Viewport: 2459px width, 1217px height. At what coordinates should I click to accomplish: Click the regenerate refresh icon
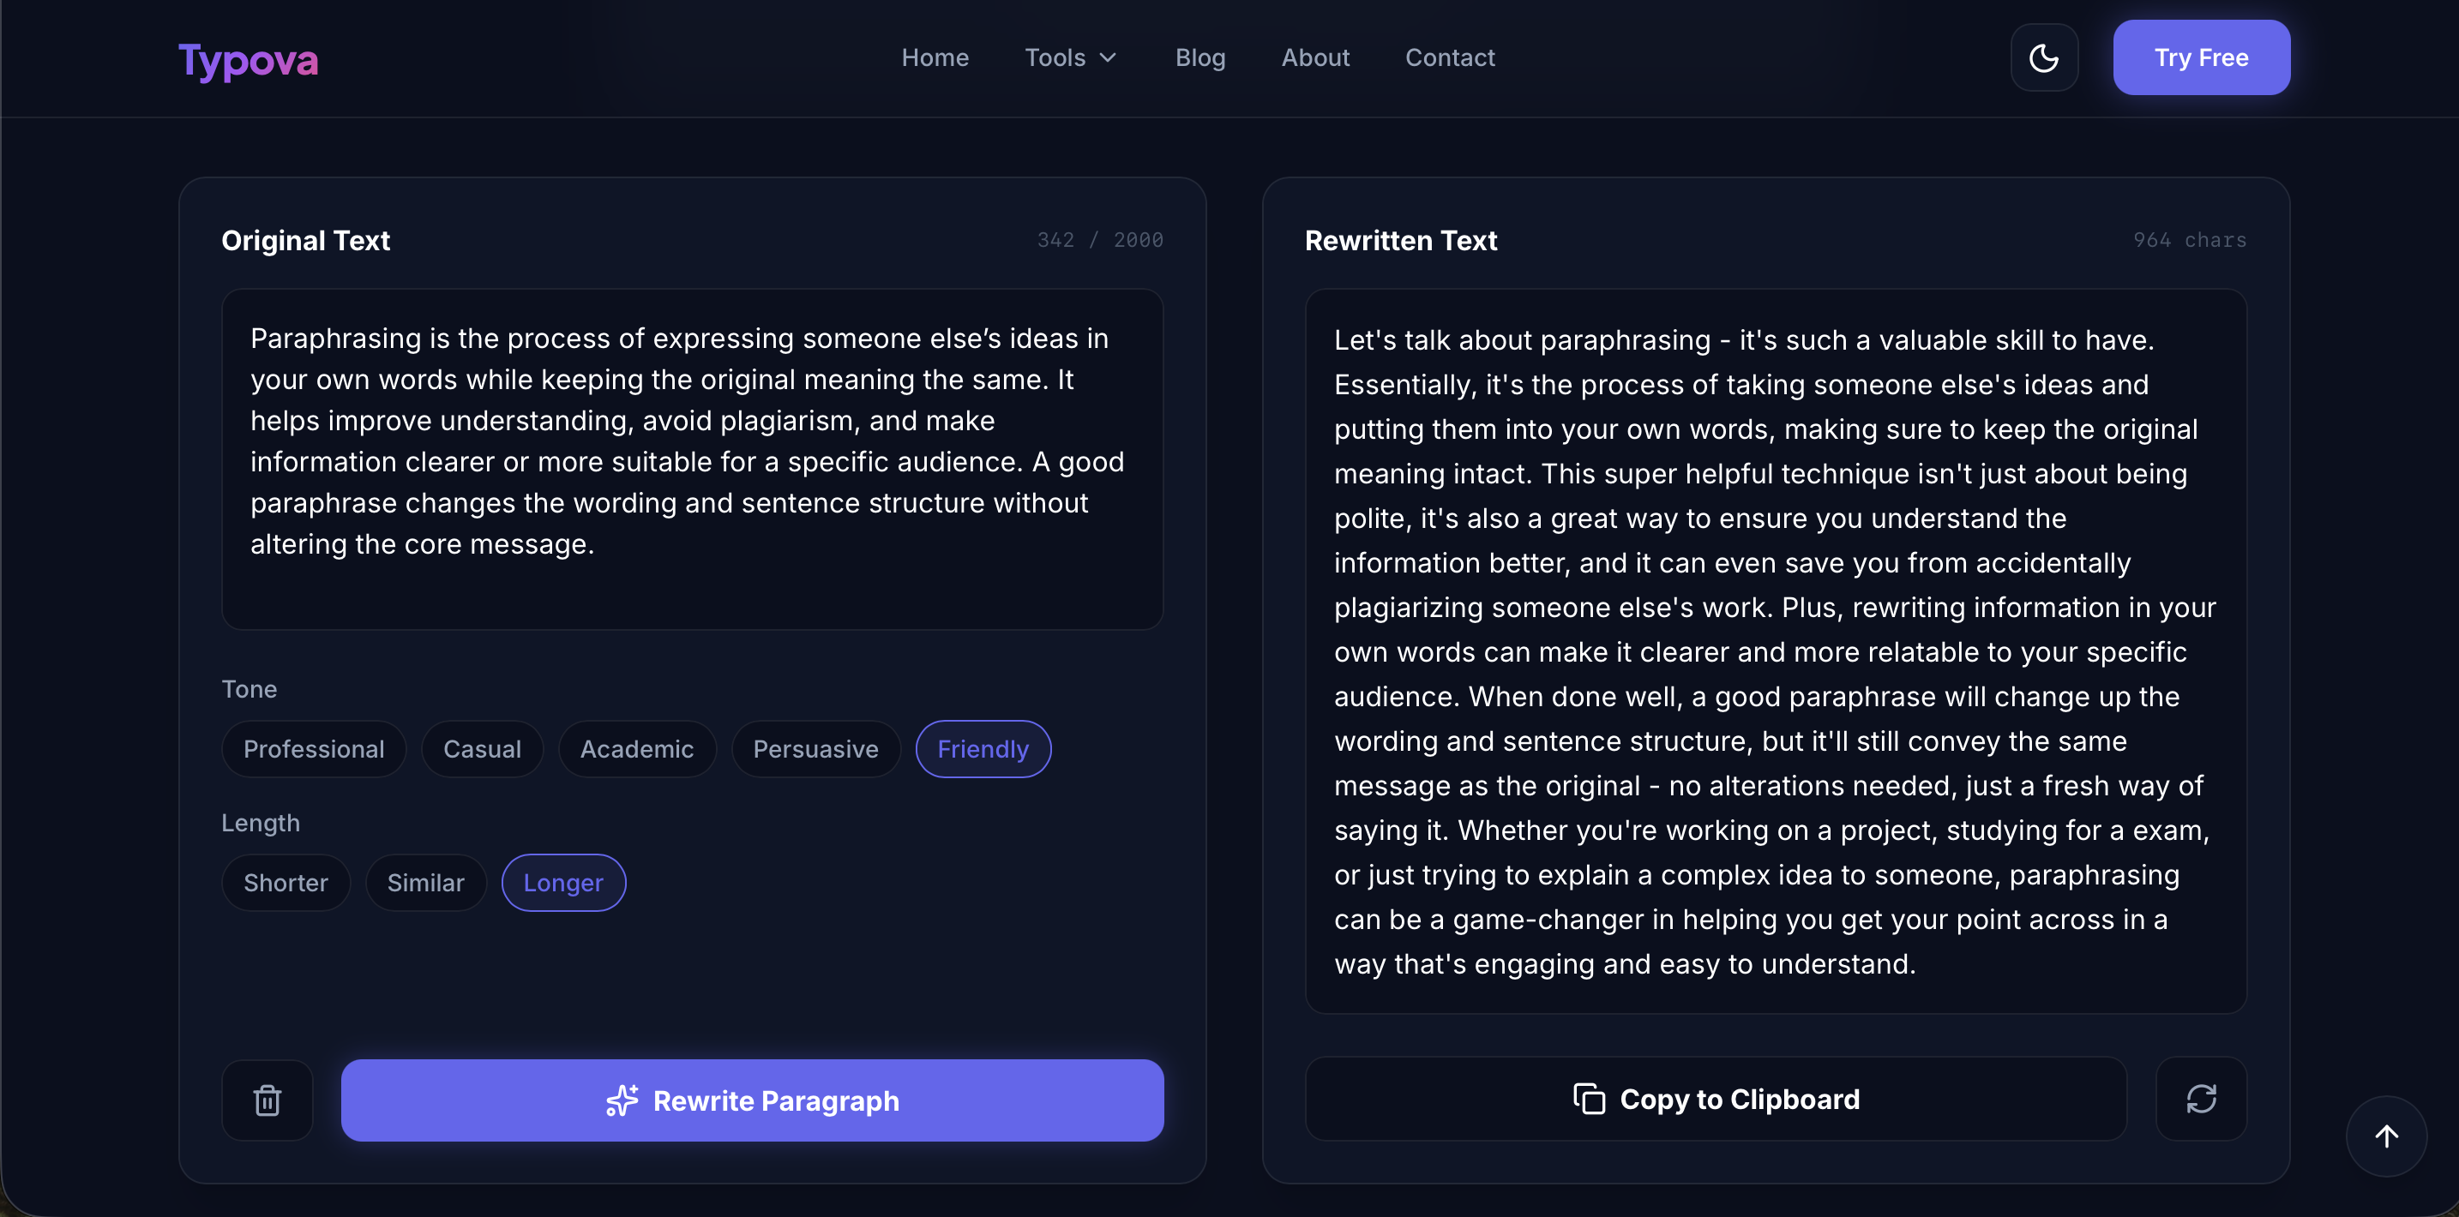pos(2200,1099)
